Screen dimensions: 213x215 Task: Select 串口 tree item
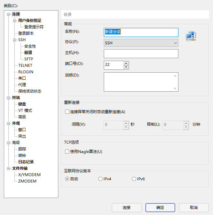pos(22,78)
